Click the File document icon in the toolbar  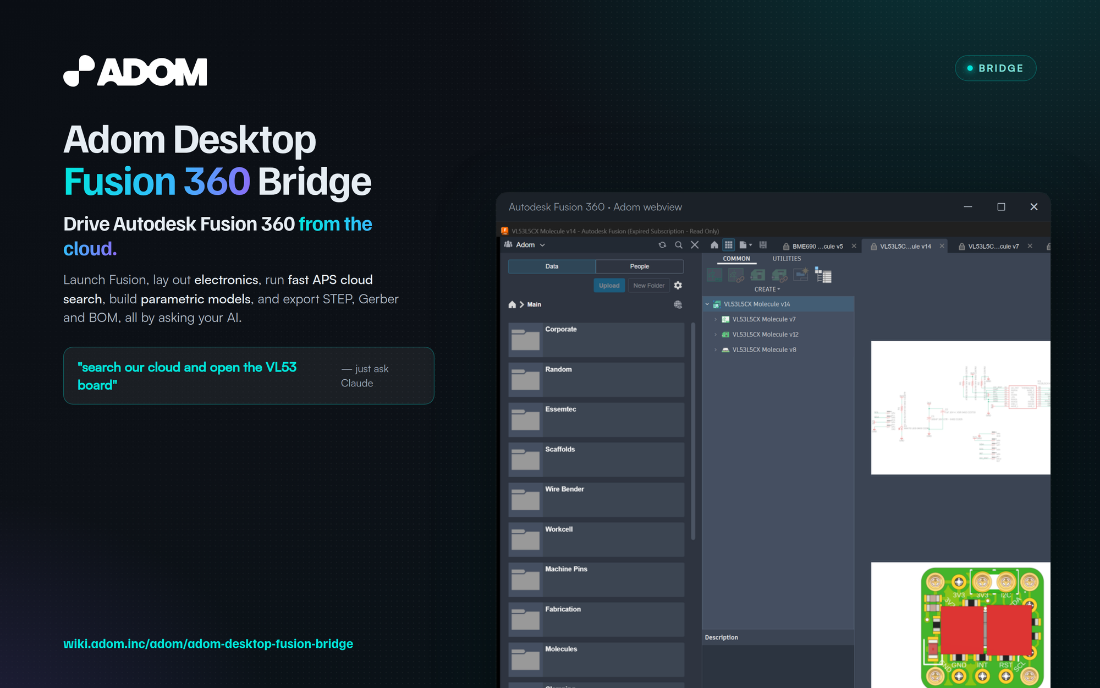pos(743,245)
